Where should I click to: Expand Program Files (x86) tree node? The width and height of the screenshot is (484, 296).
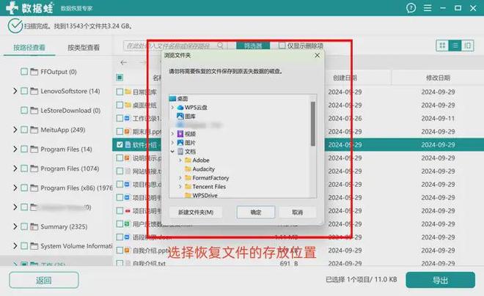[x=15, y=188]
